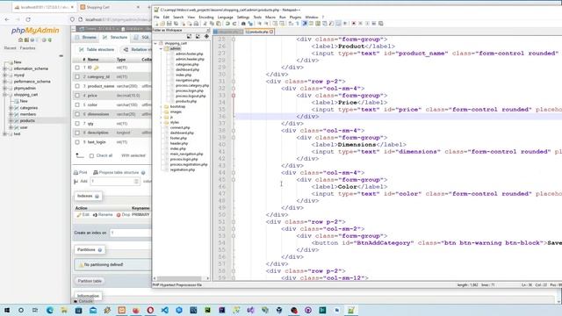
Task: Switch to the SQL tab in phpMyAdmin
Action: [142, 37]
